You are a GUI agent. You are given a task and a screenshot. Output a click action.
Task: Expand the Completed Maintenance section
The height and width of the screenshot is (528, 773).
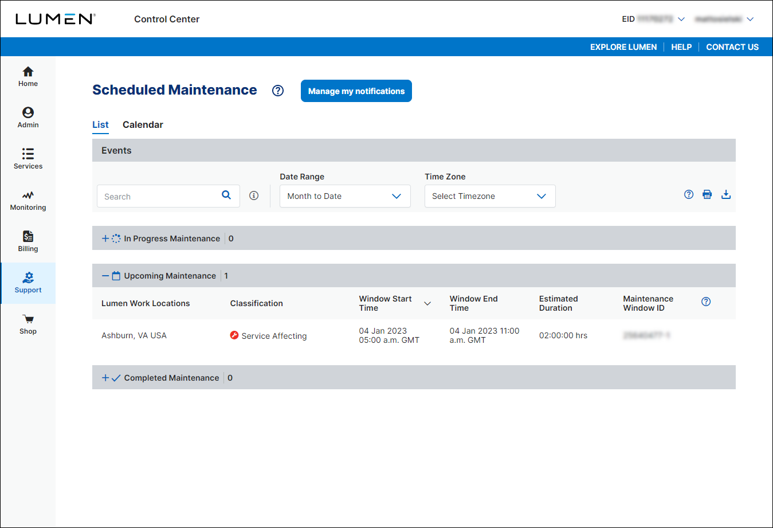click(x=105, y=378)
